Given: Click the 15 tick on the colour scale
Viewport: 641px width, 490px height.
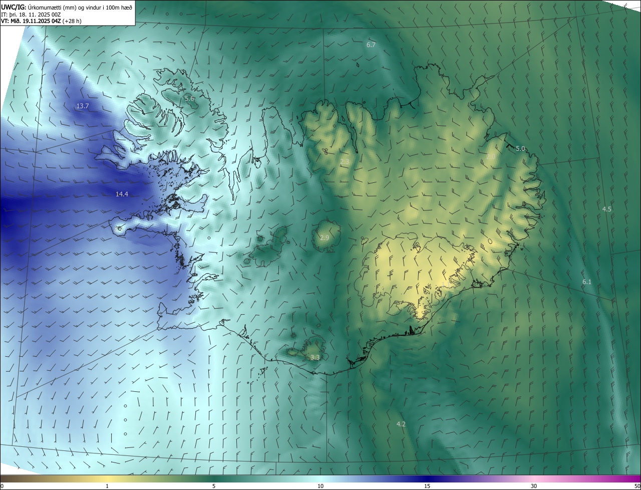Looking at the screenshot, I should pyautogui.click(x=427, y=486).
